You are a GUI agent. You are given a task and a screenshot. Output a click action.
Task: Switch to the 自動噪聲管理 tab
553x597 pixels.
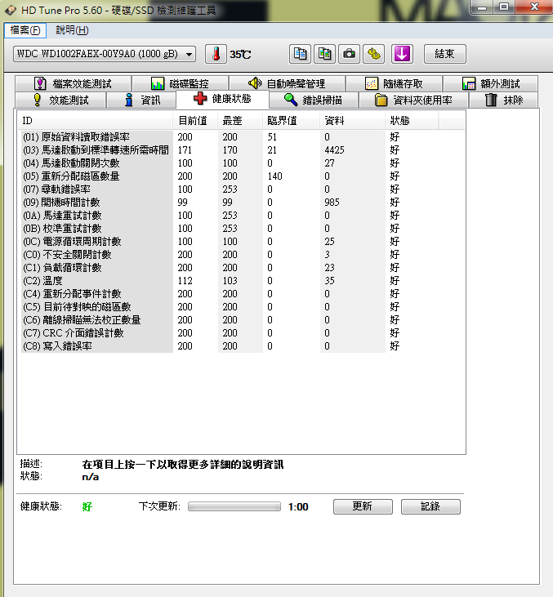pos(287,83)
